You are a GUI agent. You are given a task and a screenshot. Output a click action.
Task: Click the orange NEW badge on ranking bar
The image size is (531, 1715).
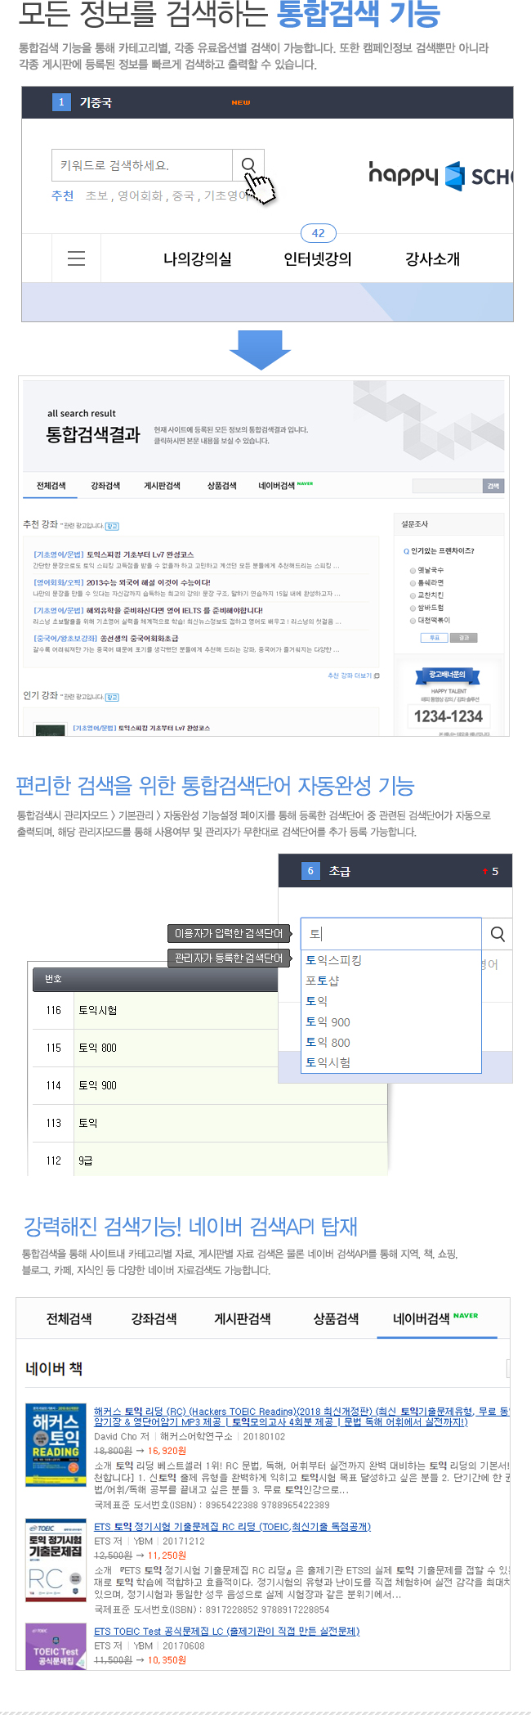point(240,103)
